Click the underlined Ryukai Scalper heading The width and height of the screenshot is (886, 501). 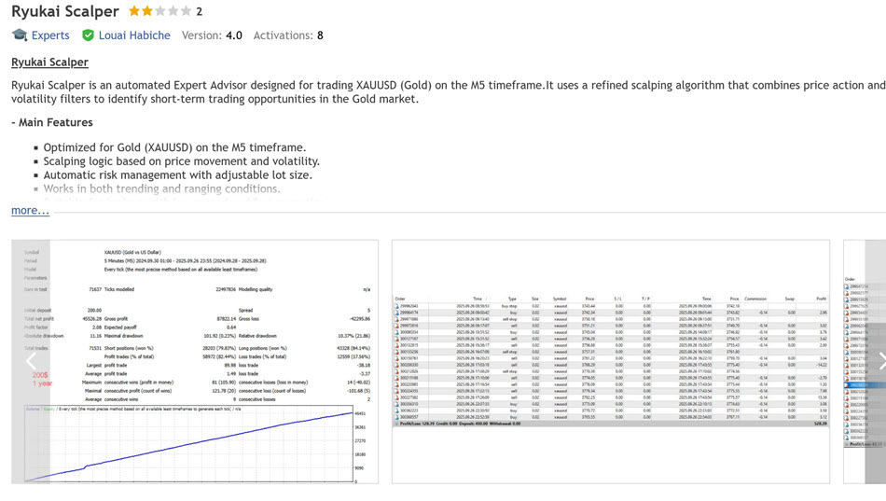49,63
